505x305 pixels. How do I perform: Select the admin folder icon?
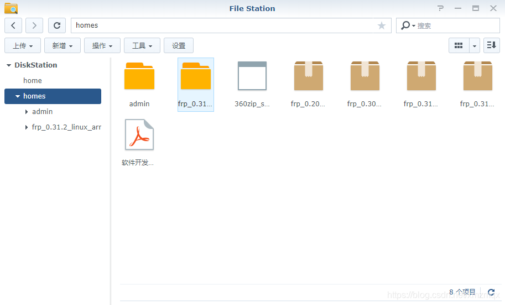(139, 76)
